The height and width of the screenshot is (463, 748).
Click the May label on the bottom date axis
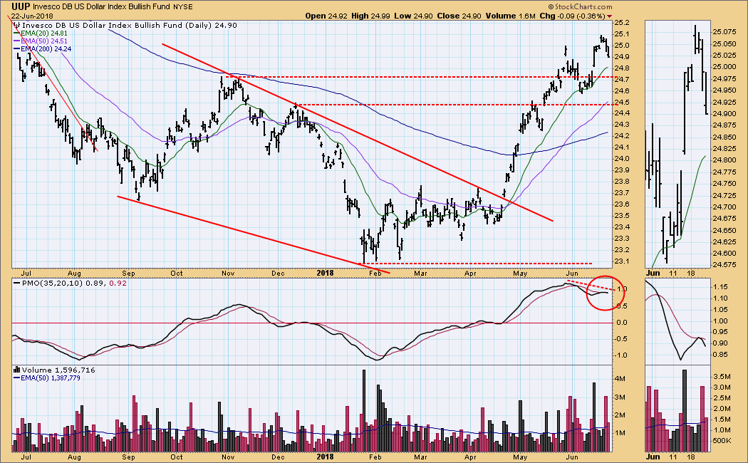(520, 457)
